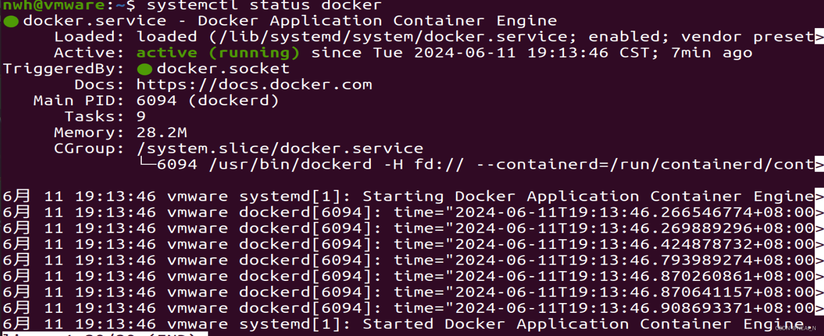Click the docker.socket unit name
The width and height of the screenshot is (824, 336).
point(223,69)
